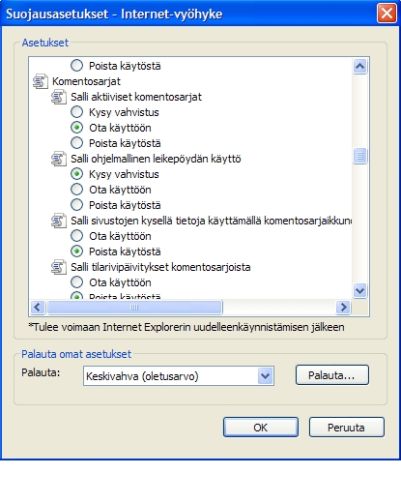The width and height of the screenshot is (401, 503).
Task: Click icon beside Salli sivustojen kysellä tietoja
Action: 59,221
